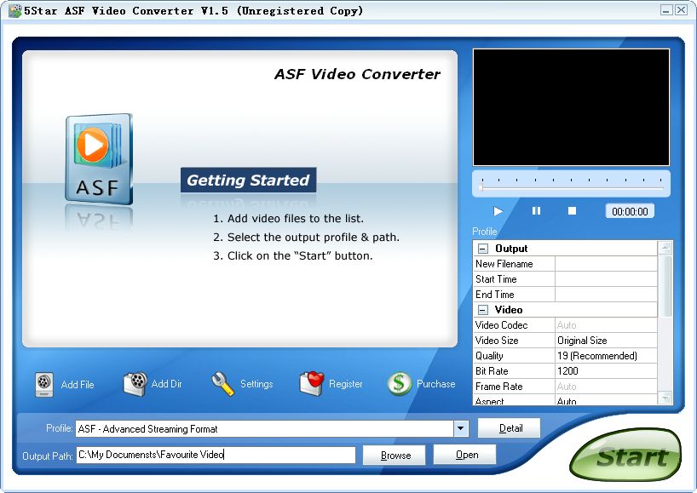The width and height of the screenshot is (697, 493).
Task: Click the 'Bit Rate' property label
Action: pos(492,371)
